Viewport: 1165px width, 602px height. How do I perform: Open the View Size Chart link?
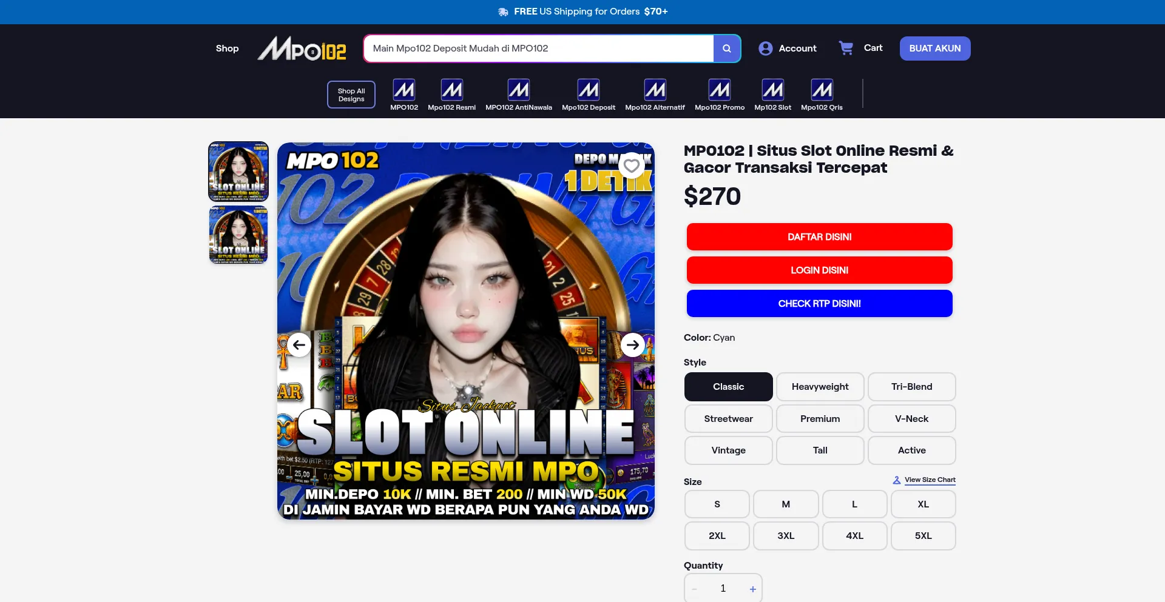(x=930, y=480)
